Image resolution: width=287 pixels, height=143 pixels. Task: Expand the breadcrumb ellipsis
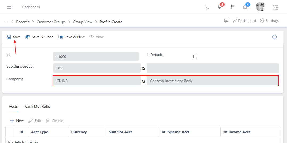click(7, 22)
